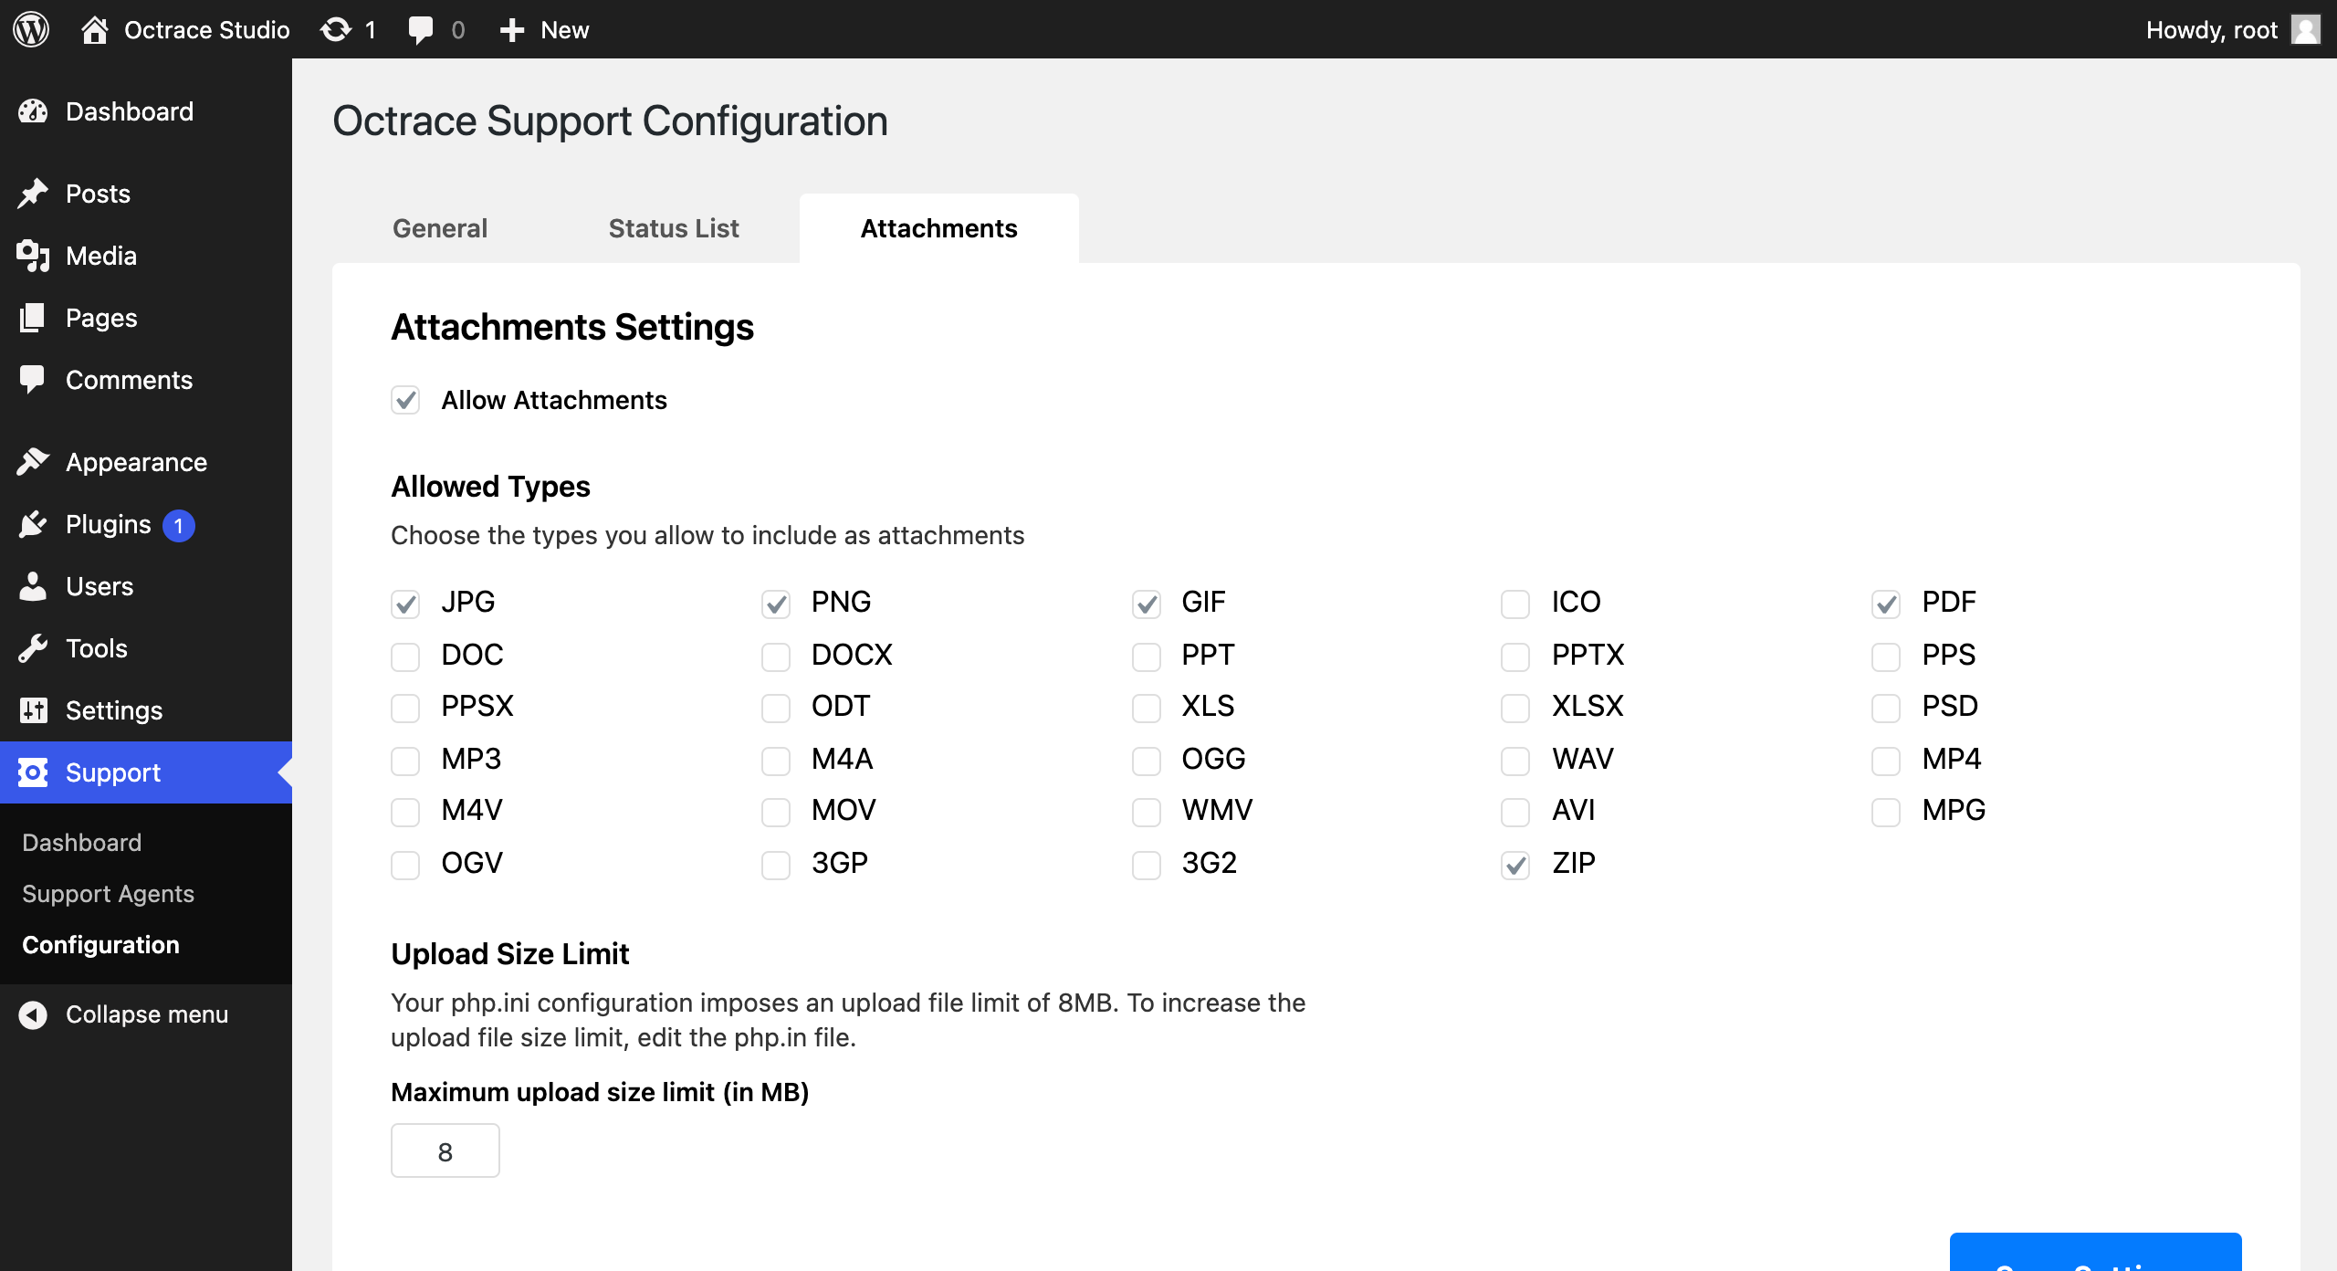Enable the ODT file type
The image size is (2337, 1271).
point(776,707)
